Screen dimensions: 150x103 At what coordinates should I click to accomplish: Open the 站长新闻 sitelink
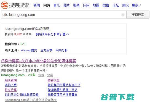pos(11,80)
